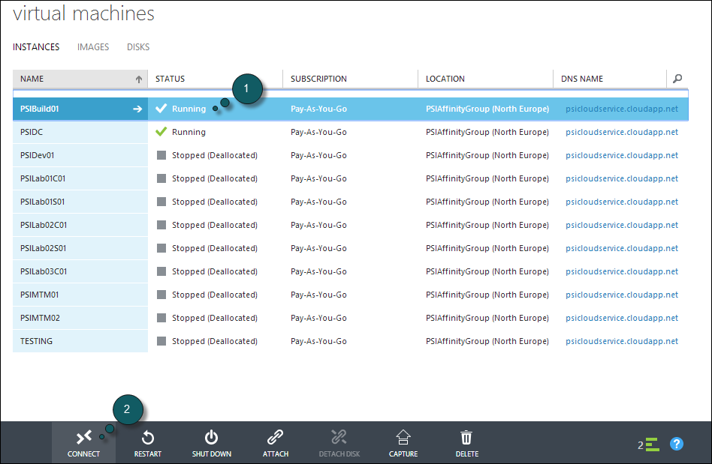Click location cell in PSIDev01 row
The image size is (712, 464).
point(487,155)
